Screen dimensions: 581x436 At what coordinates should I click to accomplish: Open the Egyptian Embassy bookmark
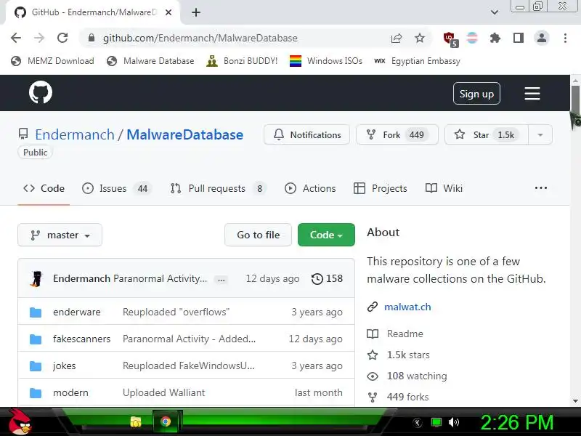(417, 61)
